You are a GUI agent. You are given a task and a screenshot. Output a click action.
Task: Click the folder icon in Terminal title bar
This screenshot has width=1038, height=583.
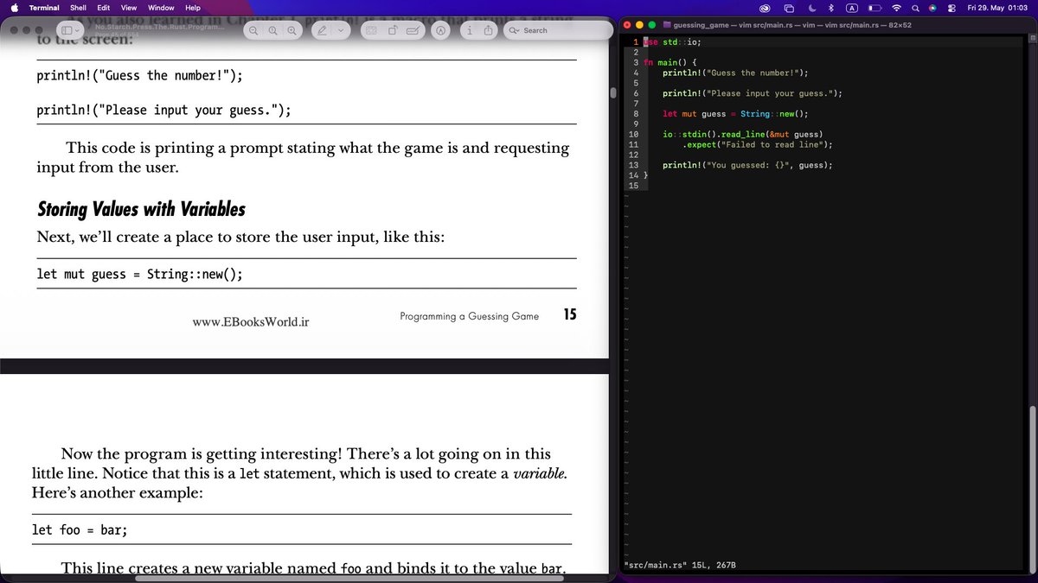(x=667, y=25)
